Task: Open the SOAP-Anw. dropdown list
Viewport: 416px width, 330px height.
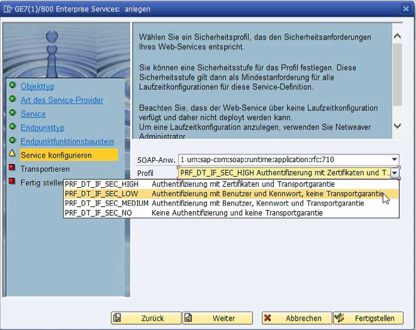Action: click(394, 160)
